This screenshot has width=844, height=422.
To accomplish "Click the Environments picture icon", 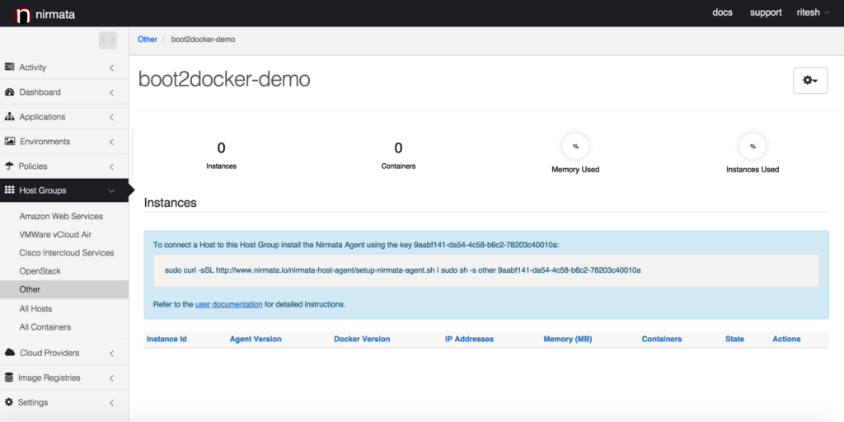I will pyautogui.click(x=10, y=141).
